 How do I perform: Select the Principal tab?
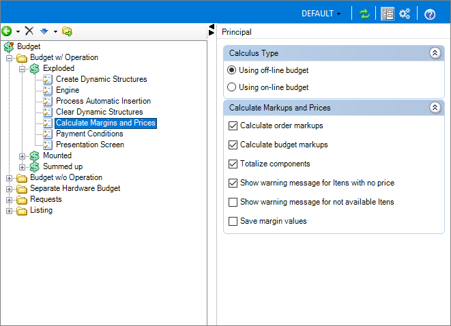click(237, 32)
